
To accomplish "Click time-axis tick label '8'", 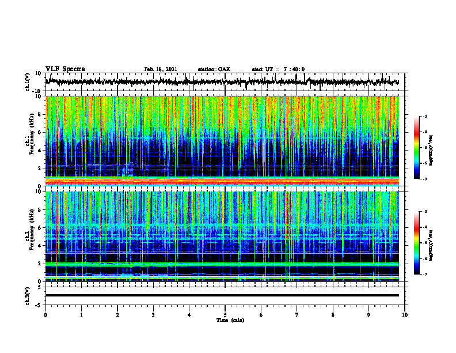I will 333,315.
